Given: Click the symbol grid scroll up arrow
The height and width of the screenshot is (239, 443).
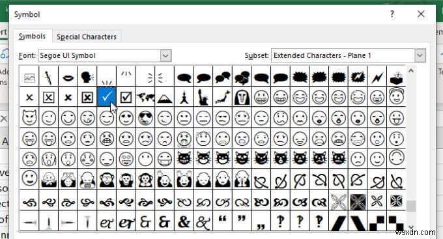Looking at the screenshot, I should click(x=411, y=70).
